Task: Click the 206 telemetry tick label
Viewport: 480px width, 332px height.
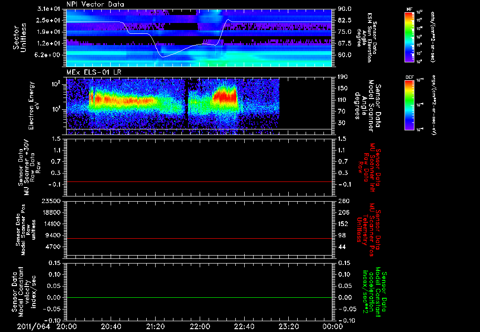Action: (343, 212)
